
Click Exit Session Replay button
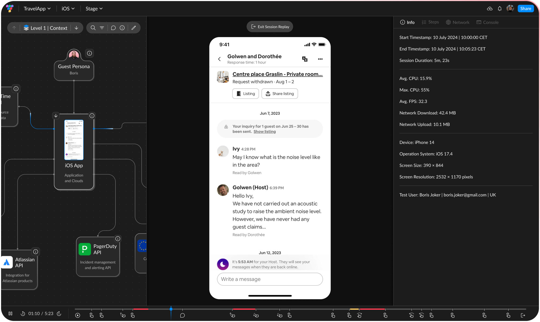coord(270,27)
